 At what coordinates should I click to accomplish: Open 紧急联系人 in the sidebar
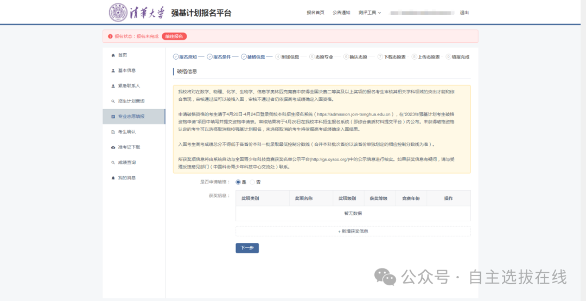(129, 86)
